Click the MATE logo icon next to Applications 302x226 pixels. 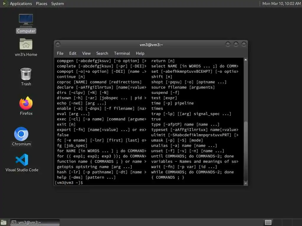pyautogui.click(x=5, y=4)
